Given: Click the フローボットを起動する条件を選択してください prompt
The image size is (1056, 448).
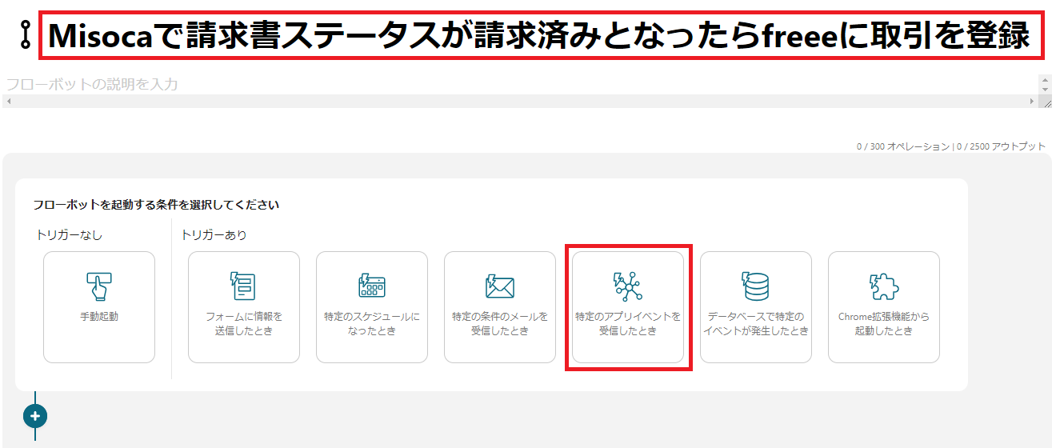Looking at the screenshot, I should (156, 205).
